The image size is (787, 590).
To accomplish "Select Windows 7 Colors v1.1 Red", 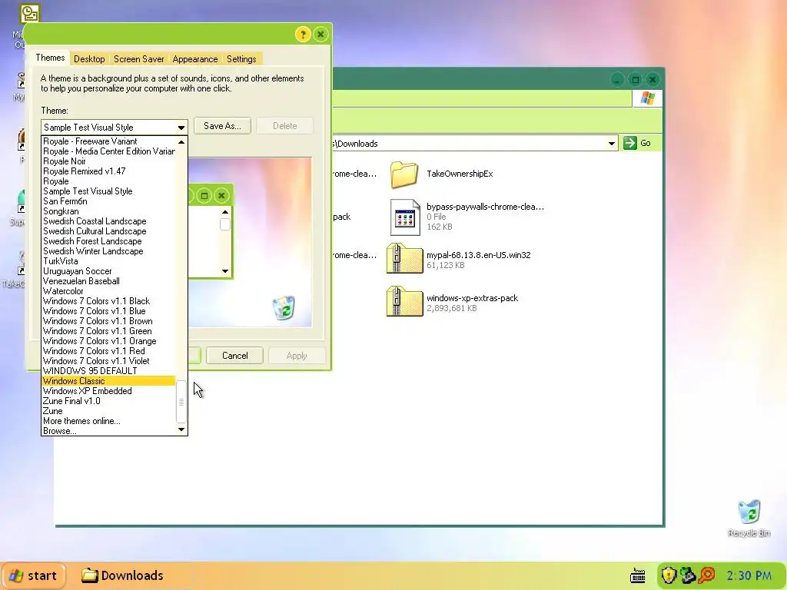I will (x=108, y=350).
